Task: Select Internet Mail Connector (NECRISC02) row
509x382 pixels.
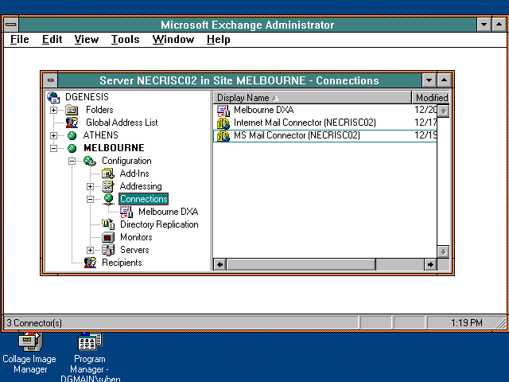Action: (x=325, y=123)
